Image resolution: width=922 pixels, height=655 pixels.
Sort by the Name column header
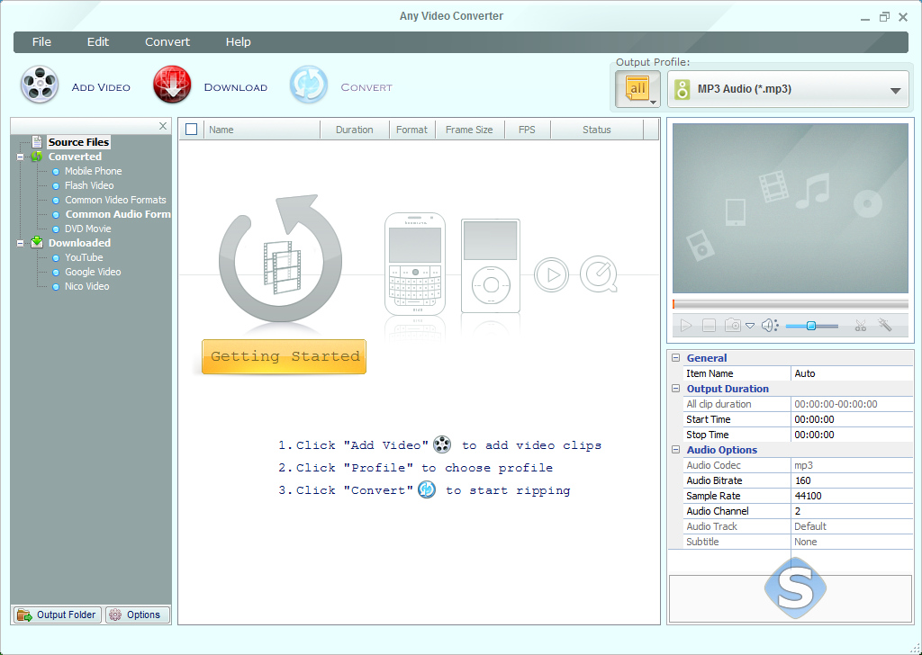[262, 130]
